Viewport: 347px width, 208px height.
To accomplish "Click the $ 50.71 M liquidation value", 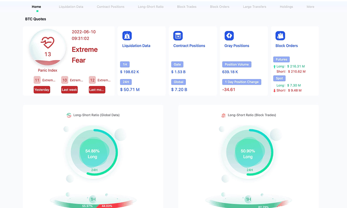I will pyautogui.click(x=130, y=89).
